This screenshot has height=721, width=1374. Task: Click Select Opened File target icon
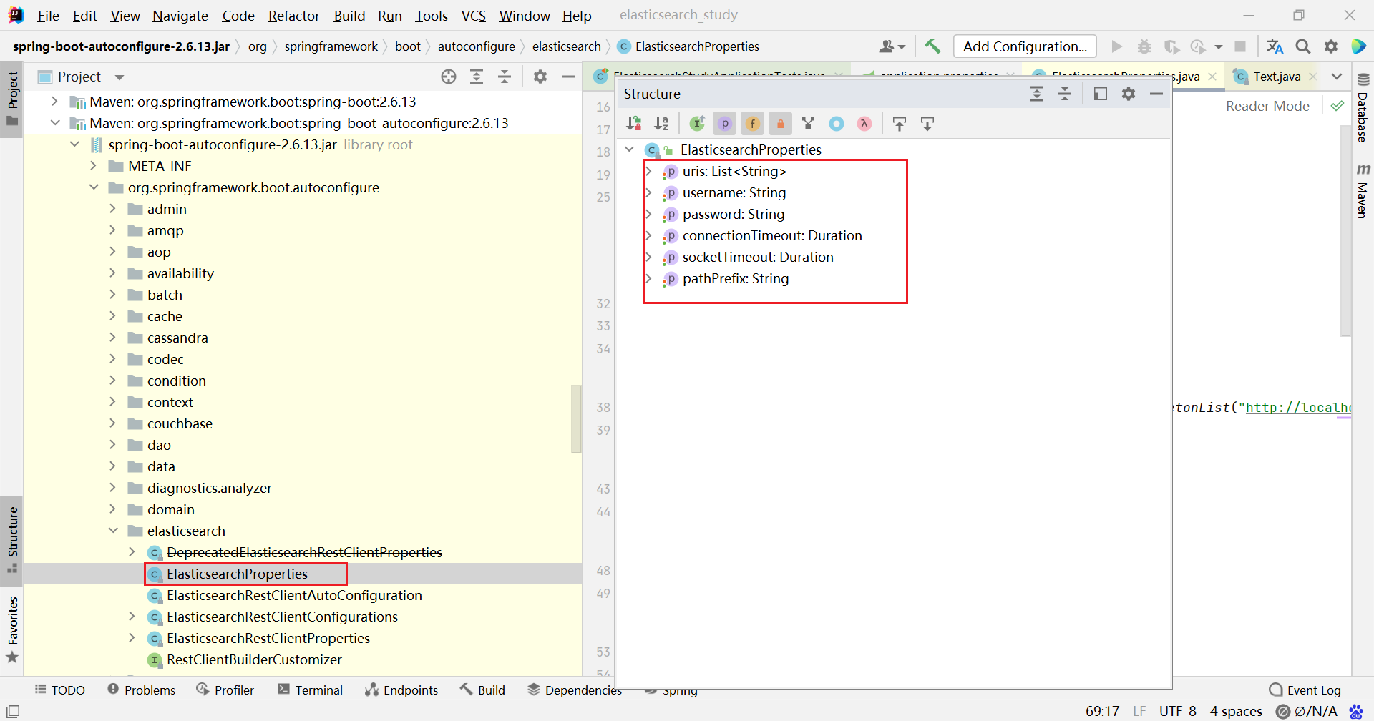(449, 77)
